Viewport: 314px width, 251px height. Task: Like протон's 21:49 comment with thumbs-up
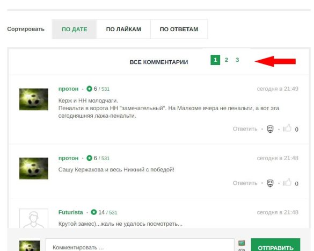[x=287, y=128]
